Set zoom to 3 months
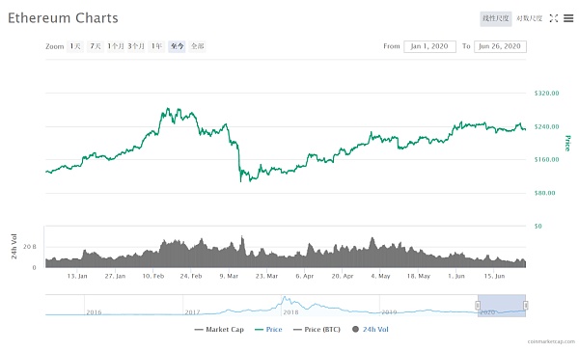The image size is (579, 351). [136, 46]
